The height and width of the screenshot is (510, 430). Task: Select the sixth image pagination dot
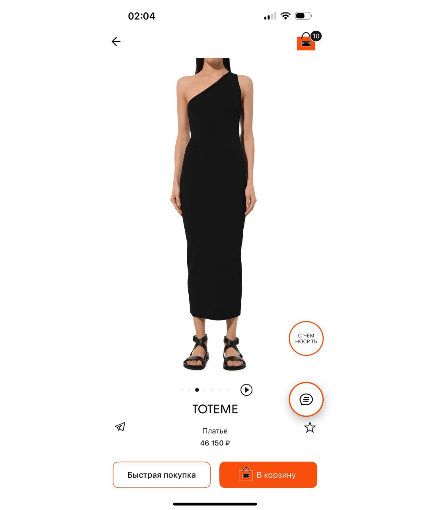tap(220, 390)
